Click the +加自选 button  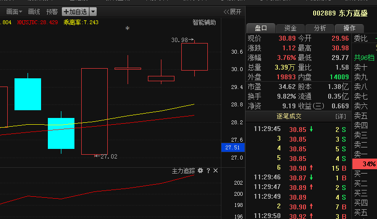[x=75, y=12]
